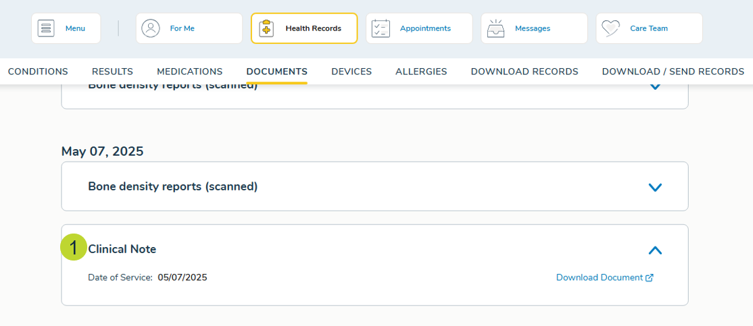Switch to the Allergies tab
Image resolution: width=753 pixels, height=326 pixels.
pyautogui.click(x=421, y=72)
